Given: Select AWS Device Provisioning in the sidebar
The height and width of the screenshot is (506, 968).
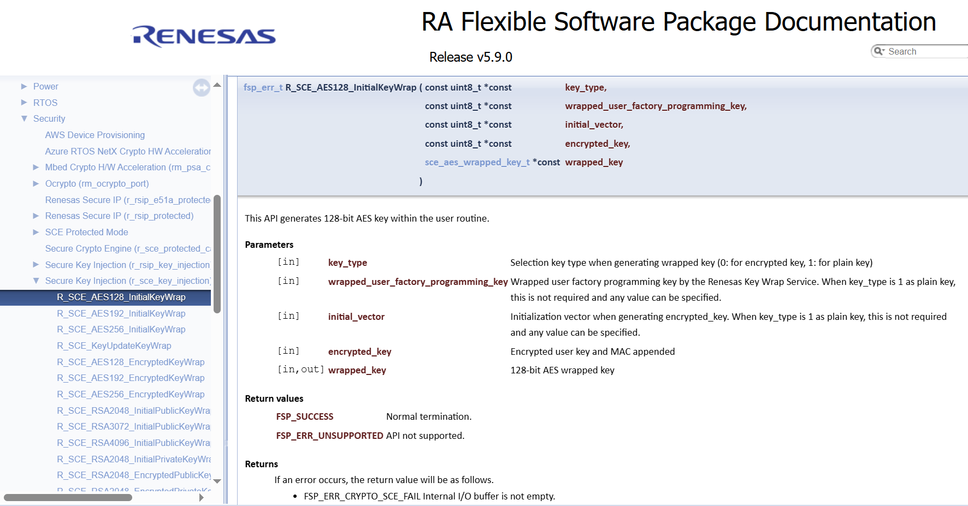Looking at the screenshot, I should click(x=95, y=135).
